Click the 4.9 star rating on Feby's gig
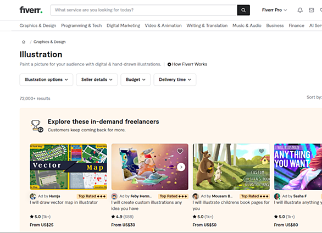The height and width of the screenshot is (233, 322). [123, 217]
